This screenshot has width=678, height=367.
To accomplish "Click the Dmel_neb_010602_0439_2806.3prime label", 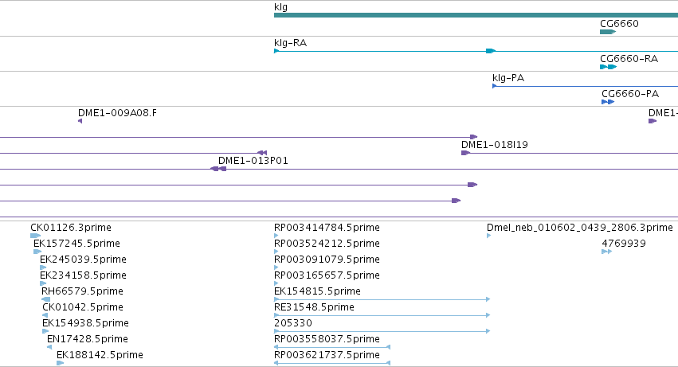I will pos(579,228).
